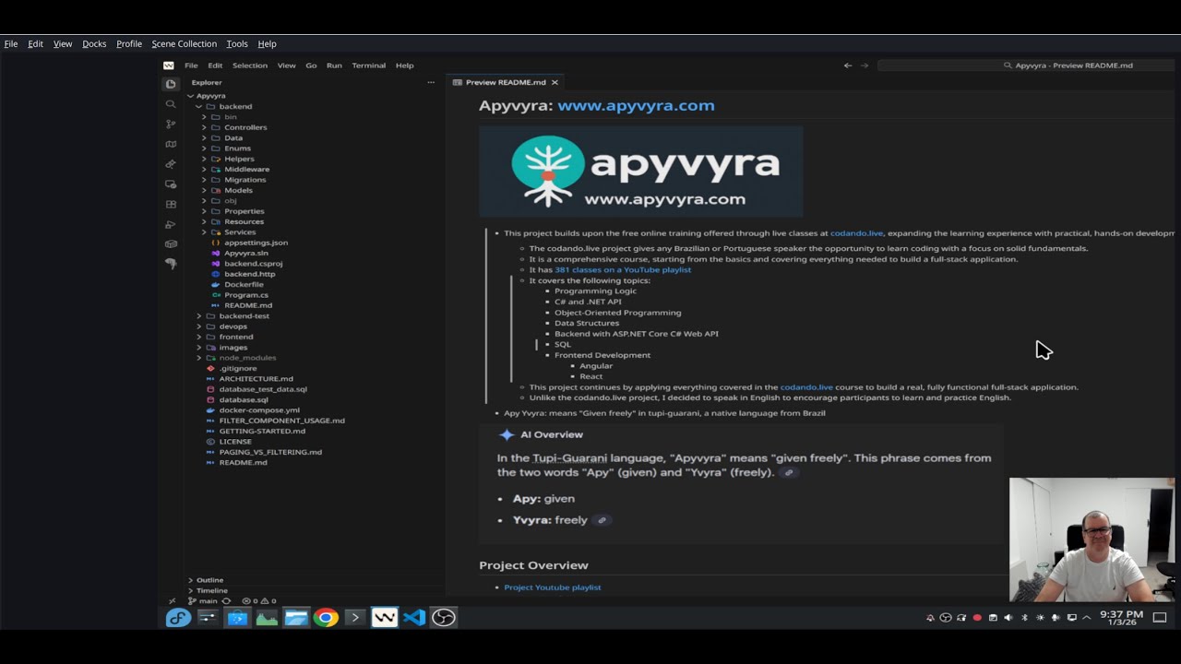Open the Source Control view icon
This screenshot has width=1181, height=664.
pos(171,125)
